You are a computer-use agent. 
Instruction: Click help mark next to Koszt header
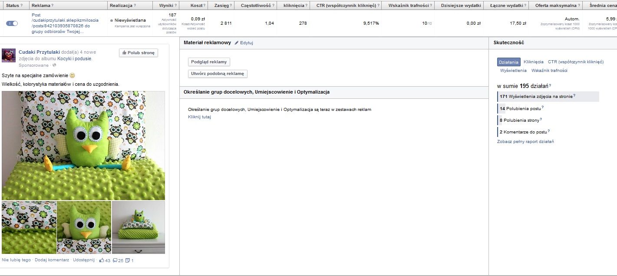(x=204, y=6)
